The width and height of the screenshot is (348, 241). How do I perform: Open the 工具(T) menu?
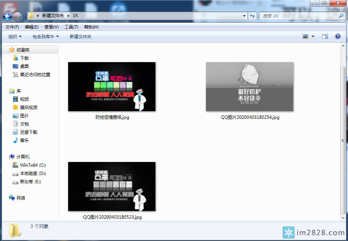coord(71,27)
